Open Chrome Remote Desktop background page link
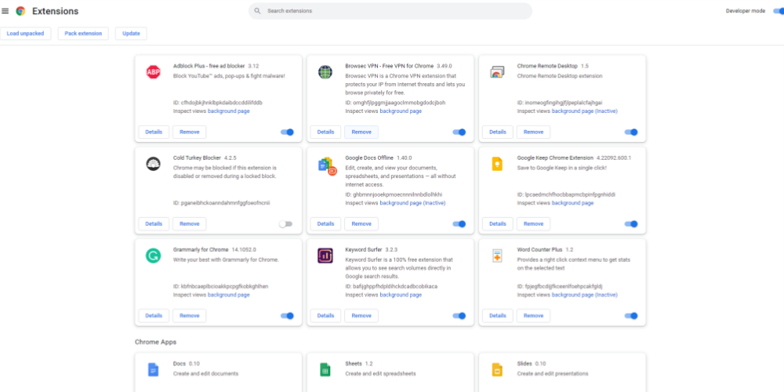Screen dimensions: 784x392 tap(585, 111)
